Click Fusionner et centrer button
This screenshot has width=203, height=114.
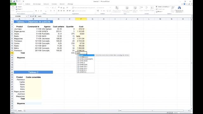point(79,11)
